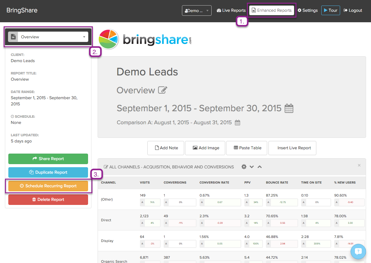Click the BringShare brand name in the top bar

tap(22, 11)
